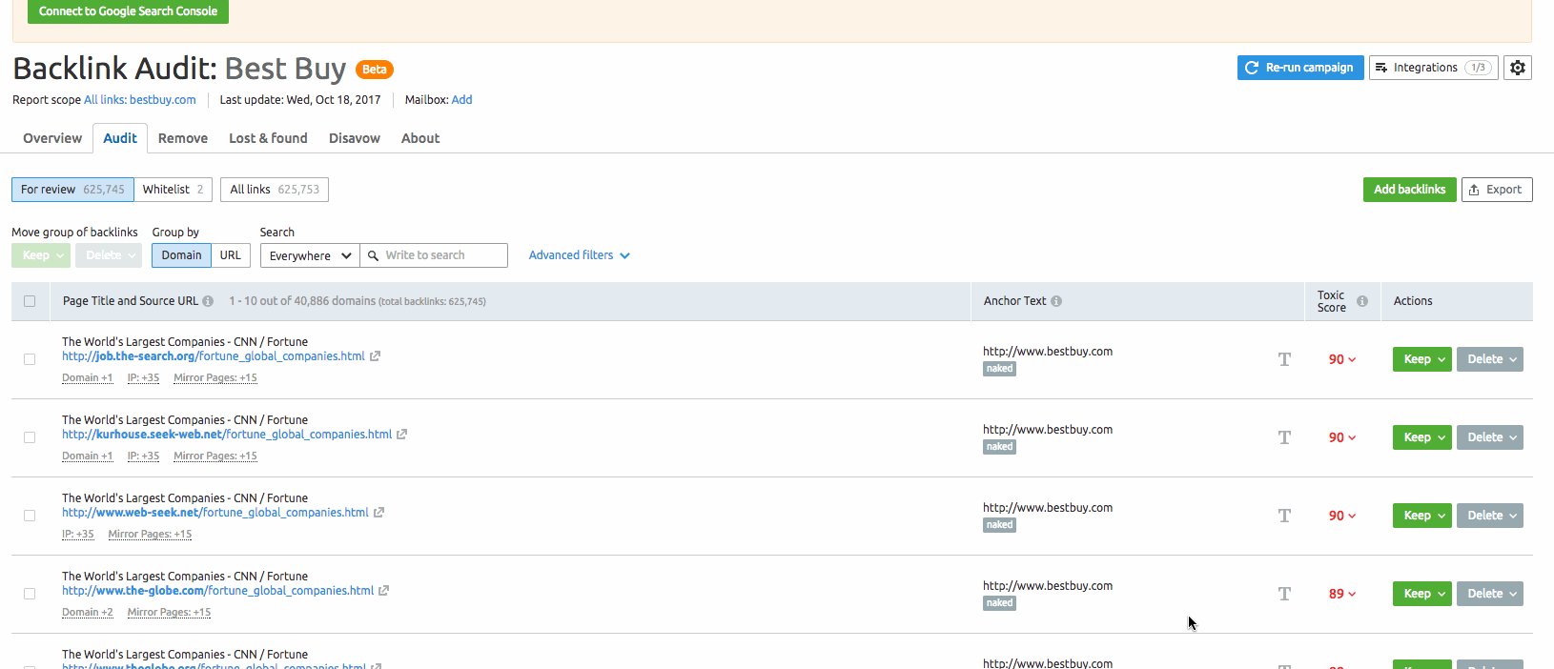Expand toxic score 89 for www.the-globe.com
This screenshot has width=1554, height=669.
(1342, 594)
